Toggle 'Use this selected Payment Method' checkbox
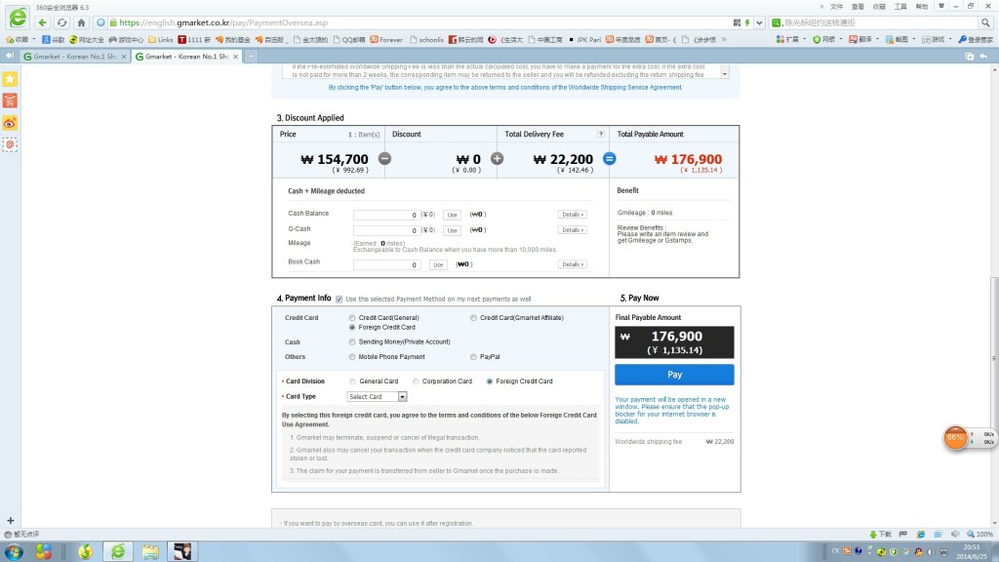The height and width of the screenshot is (562, 999). (339, 299)
